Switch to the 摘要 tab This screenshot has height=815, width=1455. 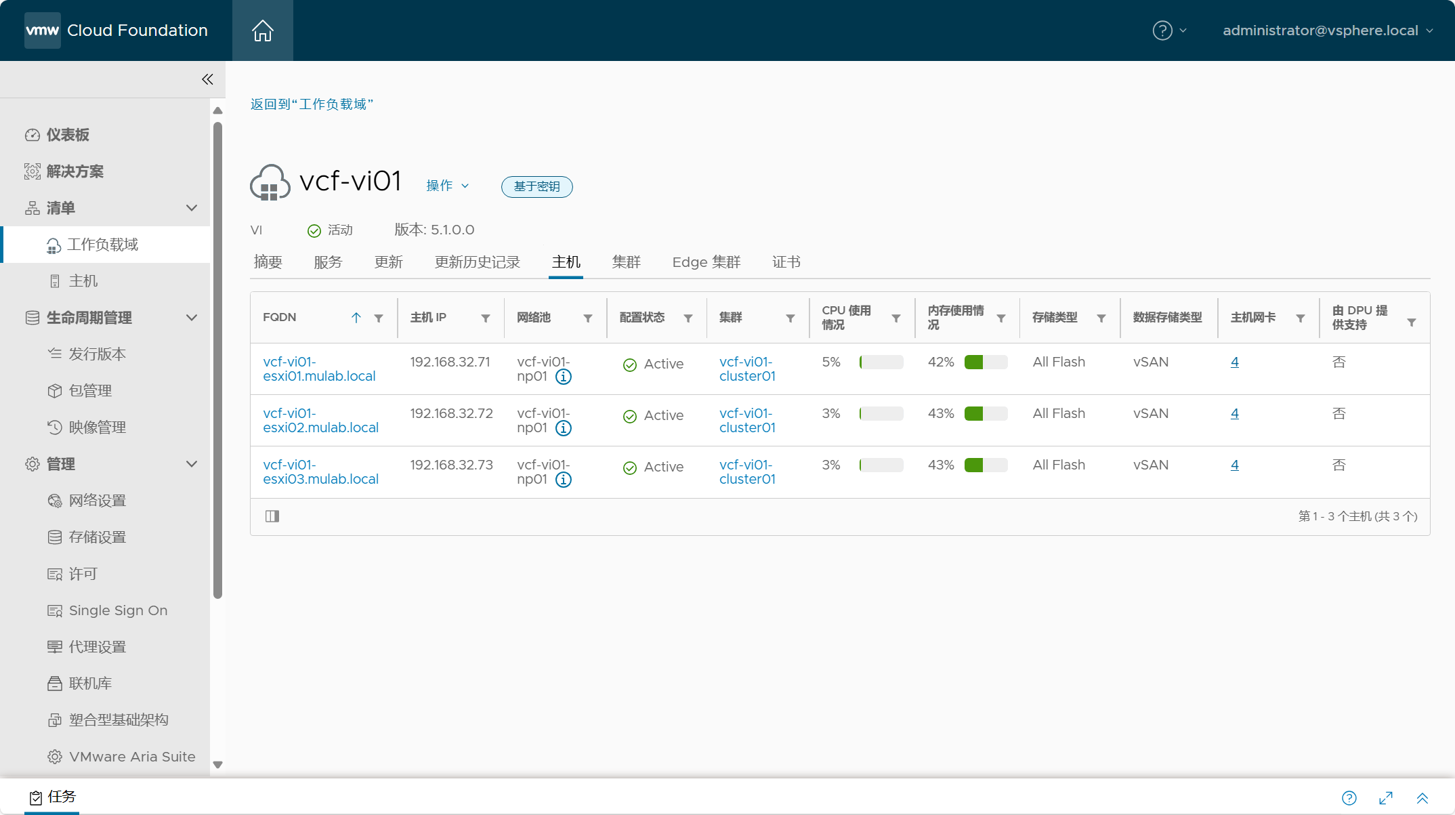[267, 262]
